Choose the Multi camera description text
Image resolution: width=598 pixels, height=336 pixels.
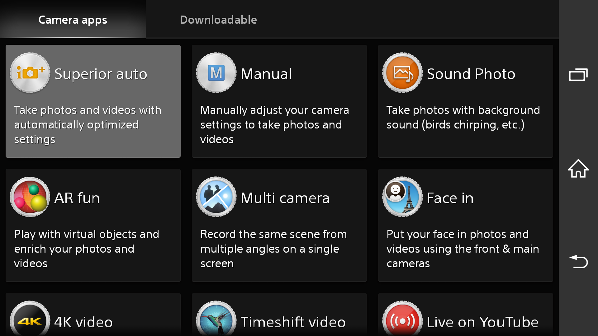(273, 249)
